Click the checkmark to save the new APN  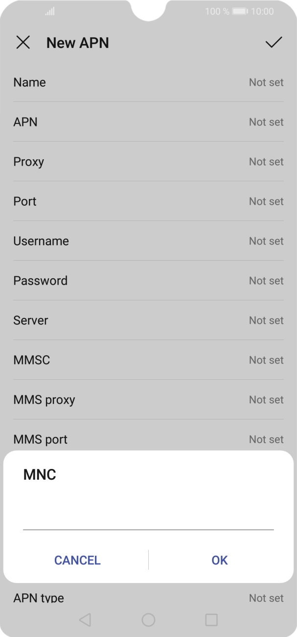click(x=274, y=43)
